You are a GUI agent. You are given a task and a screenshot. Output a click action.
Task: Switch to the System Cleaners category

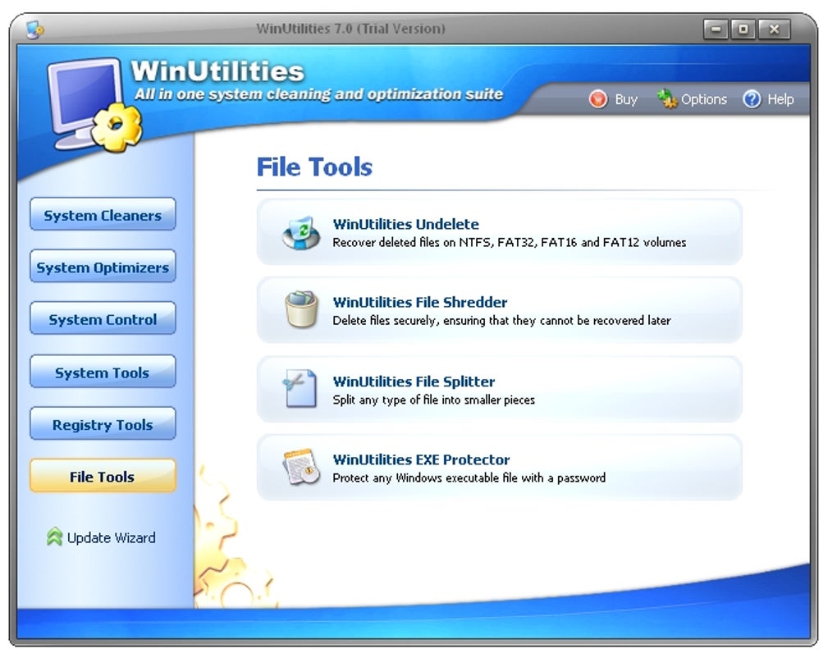pos(102,214)
